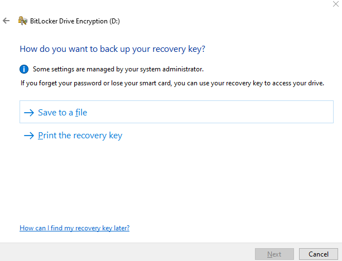Screen dimensions: 342x261
Task: Close the BitLocker window with the top-right X
Action: pos(334,5)
